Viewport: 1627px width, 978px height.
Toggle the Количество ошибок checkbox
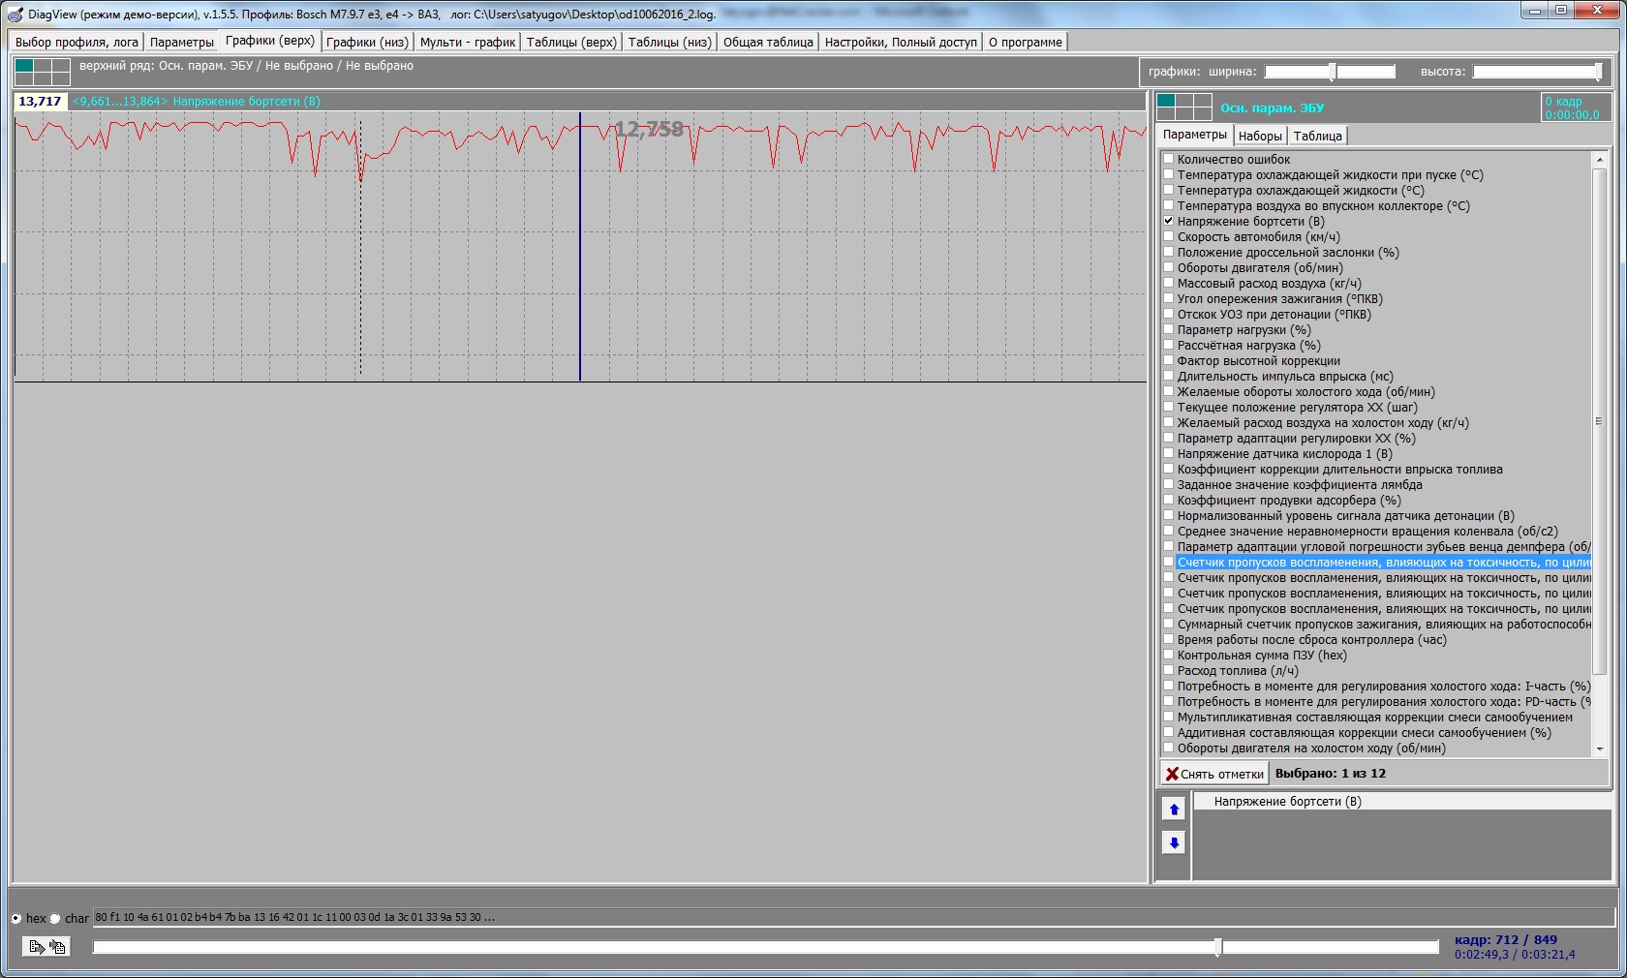pos(1169,159)
